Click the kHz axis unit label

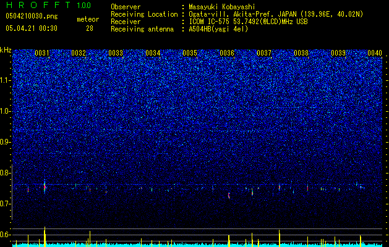(6, 50)
